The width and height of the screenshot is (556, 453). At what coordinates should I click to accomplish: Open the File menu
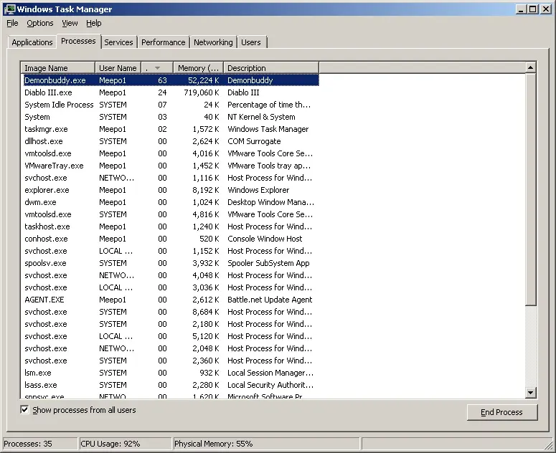(12, 23)
